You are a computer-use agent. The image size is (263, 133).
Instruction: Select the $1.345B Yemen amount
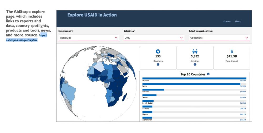pyautogui.click(x=243, y=98)
